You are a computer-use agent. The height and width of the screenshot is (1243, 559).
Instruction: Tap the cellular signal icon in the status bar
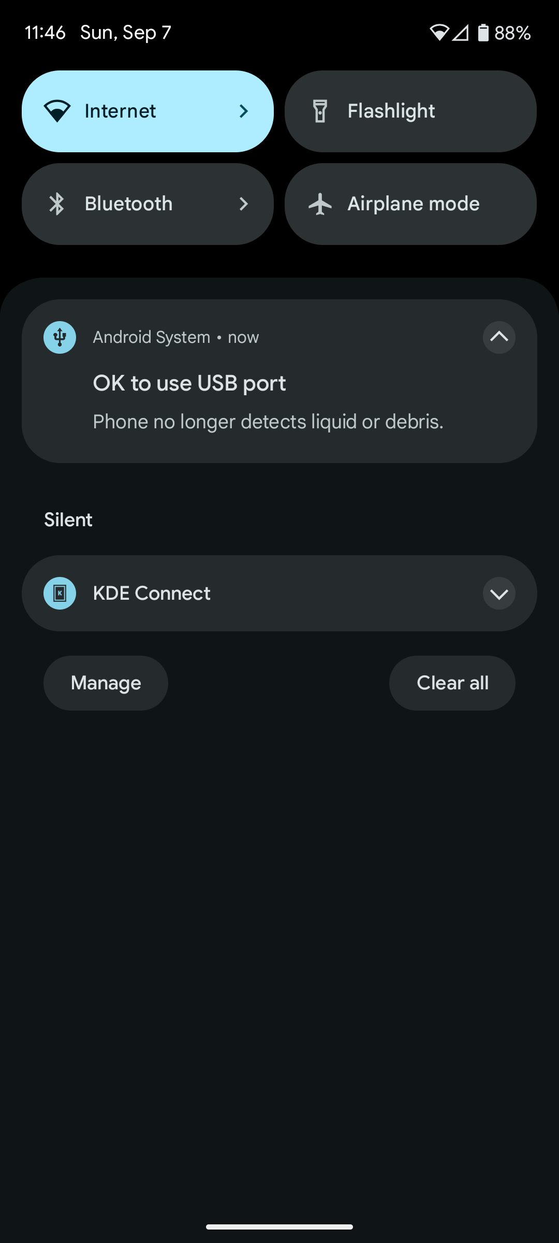pyautogui.click(x=460, y=33)
